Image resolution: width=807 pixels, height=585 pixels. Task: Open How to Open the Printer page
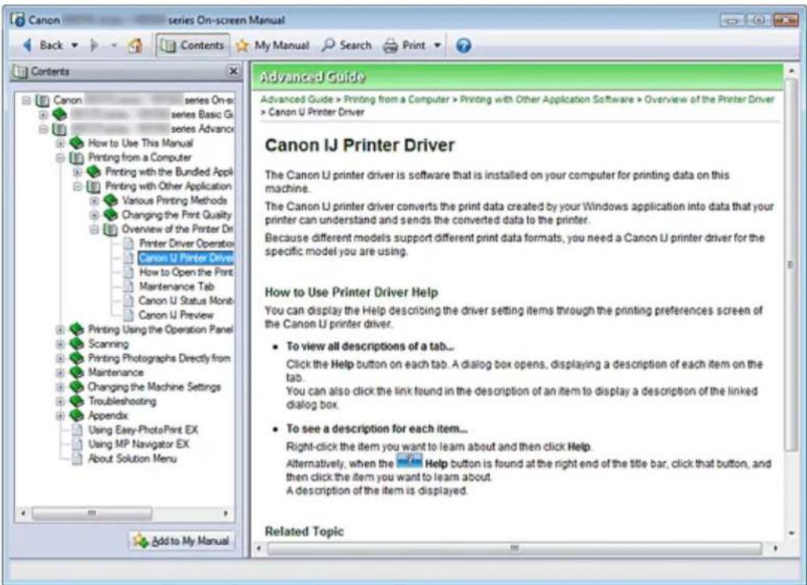click(x=186, y=272)
